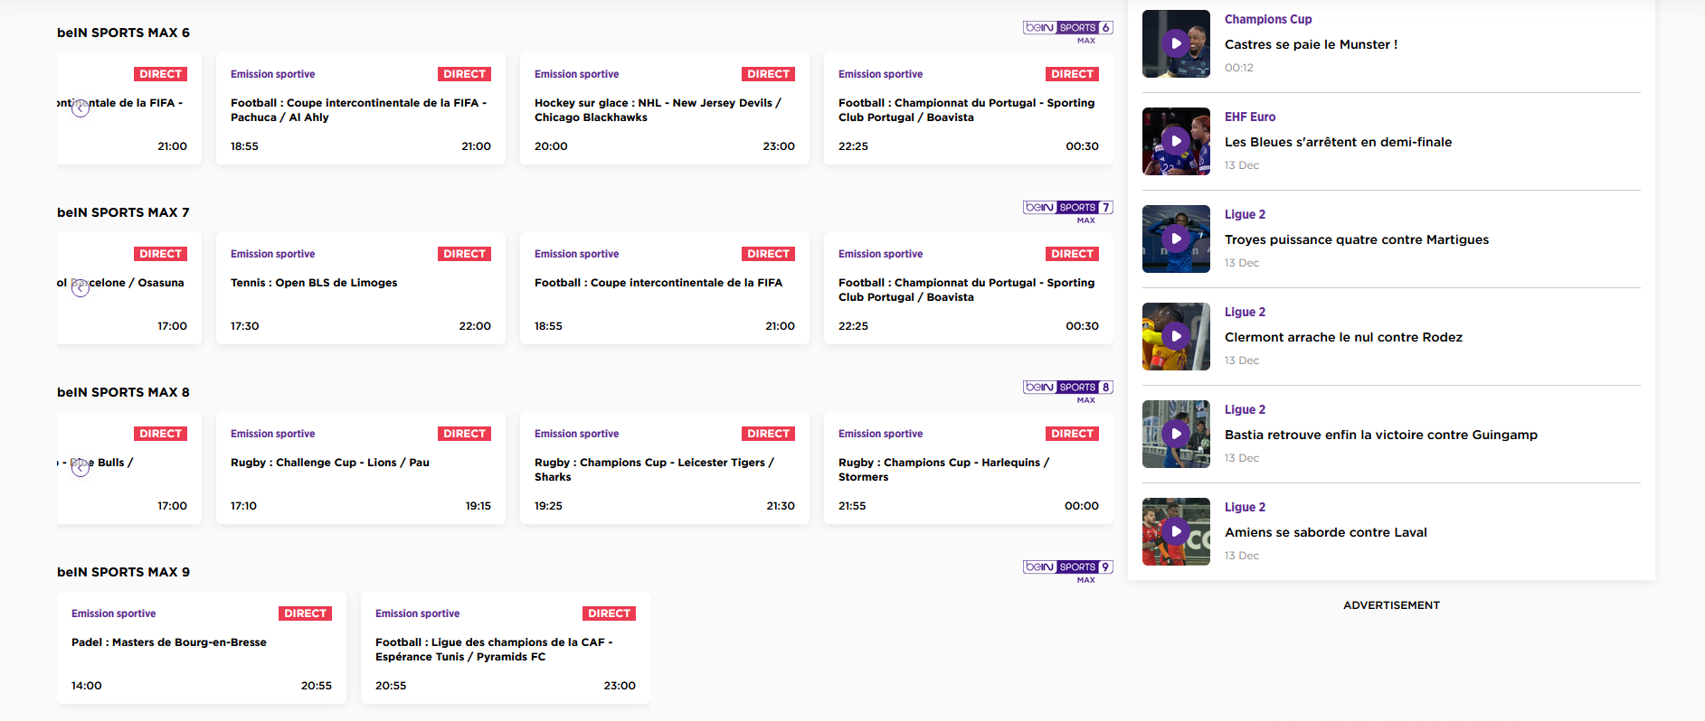The image size is (1705, 721).
Task: Play Les Bleues s'arrêtent en demi-finale video
Action: pyautogui.click(x=1176, y=141)
